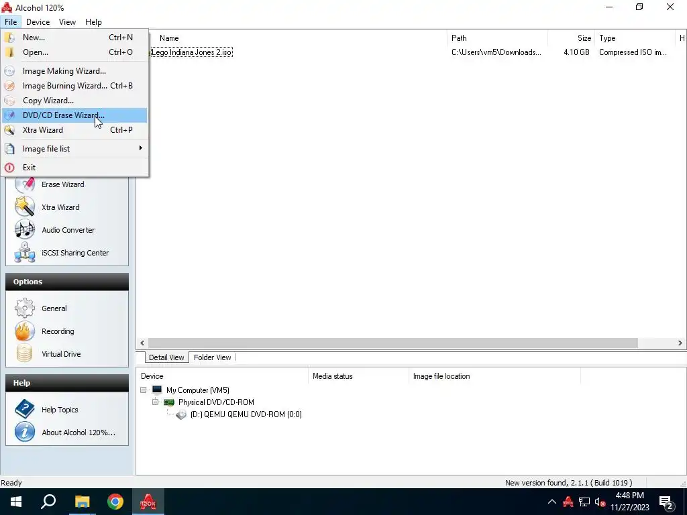Click the network tray icon
Viewport: 687px width, 515px height.
point(584,502)
